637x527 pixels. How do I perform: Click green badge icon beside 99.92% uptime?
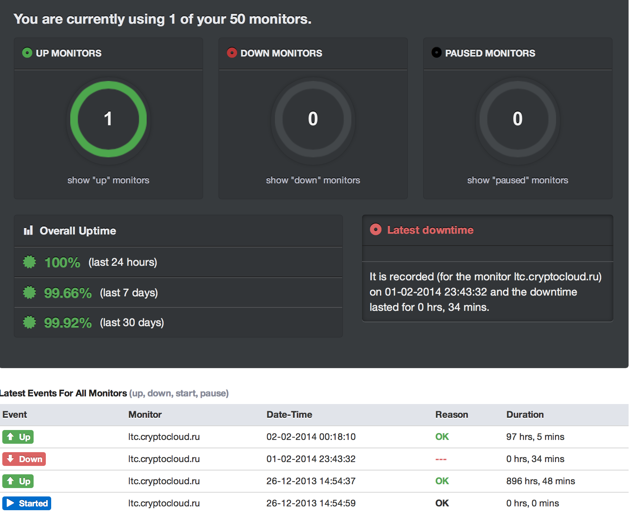[x=29, y=322]
